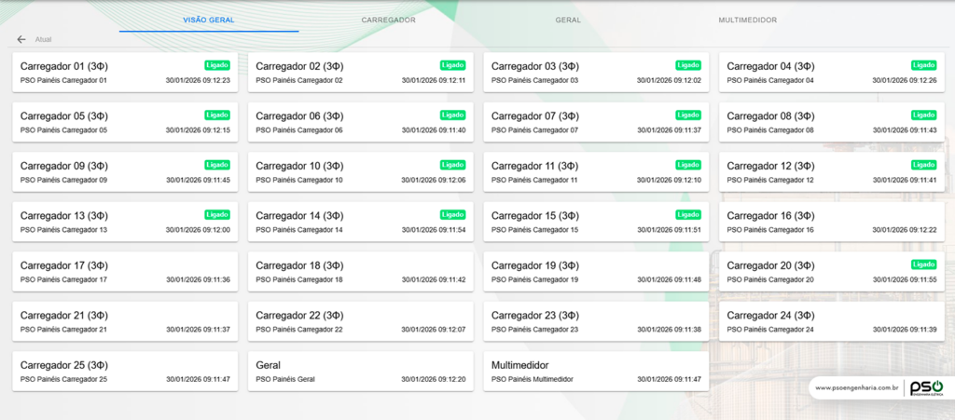Click Ligado badge on Carregador 20
Image resolution: width=955 pixels, height=420 pixels.
[924, 264]
